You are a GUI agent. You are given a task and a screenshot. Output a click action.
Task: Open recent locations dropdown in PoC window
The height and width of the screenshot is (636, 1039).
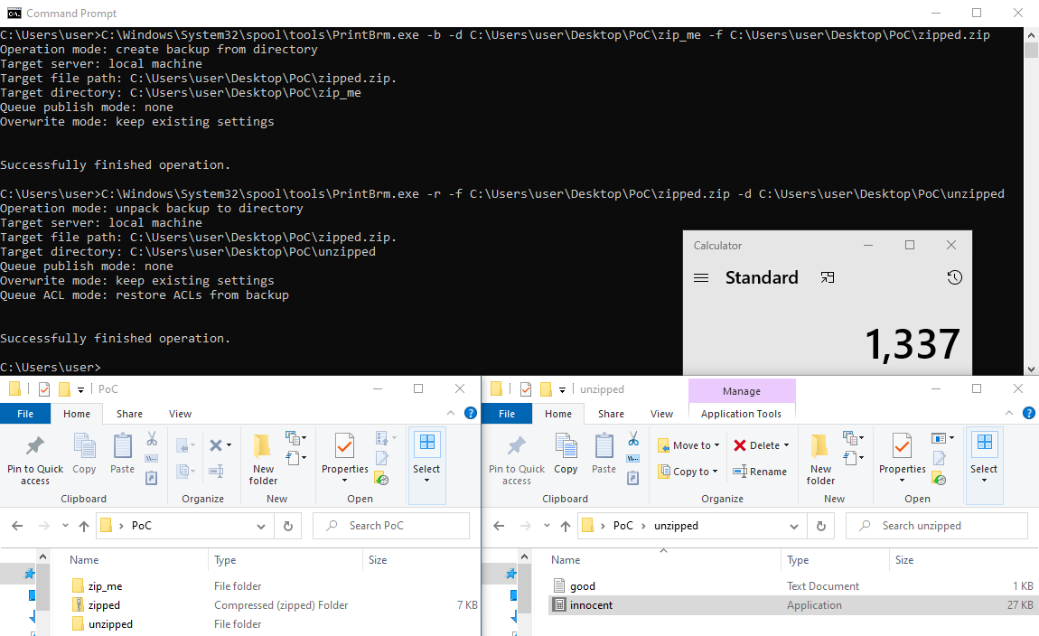[x=65, y=526]
